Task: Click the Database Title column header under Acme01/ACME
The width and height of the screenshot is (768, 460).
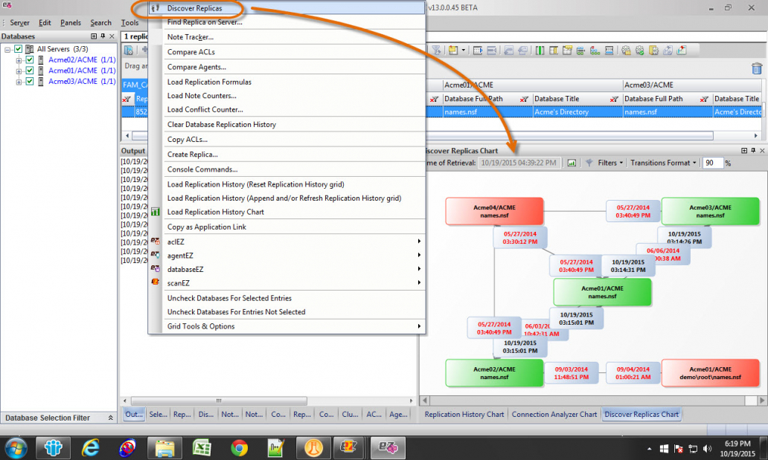Action: tap(557, 99)
